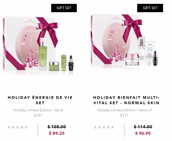Click the pink Bienfait Multi-Vital cream jar

pos(132,59)
